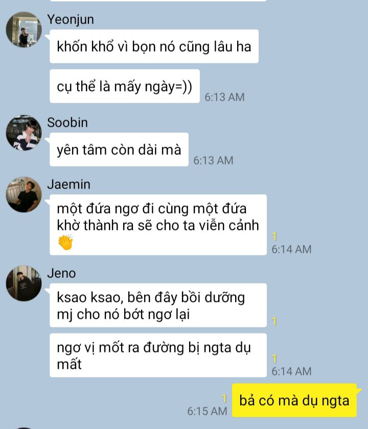Tap the 6:15 AM timestamp

208,411
